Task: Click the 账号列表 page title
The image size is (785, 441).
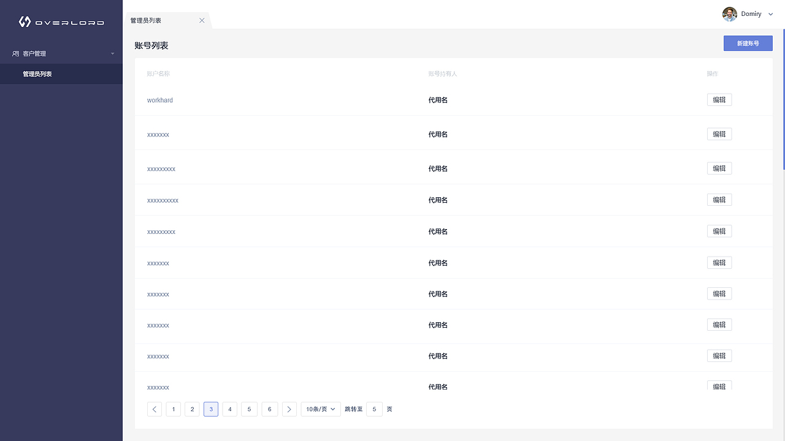Action: click(x=151, y=45)
